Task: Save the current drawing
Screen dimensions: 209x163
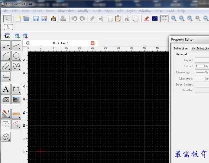Action: point(36,19)
